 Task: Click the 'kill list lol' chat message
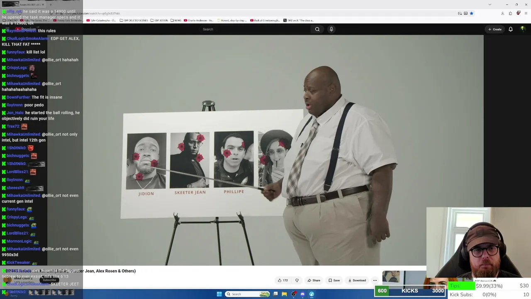[36, 52]
